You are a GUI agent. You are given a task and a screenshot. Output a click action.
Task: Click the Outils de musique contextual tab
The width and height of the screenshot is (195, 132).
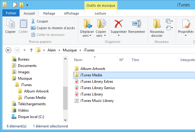click(x=101, y=5)
